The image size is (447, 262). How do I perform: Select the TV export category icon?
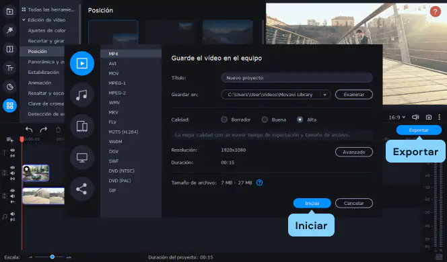[82, 157]
